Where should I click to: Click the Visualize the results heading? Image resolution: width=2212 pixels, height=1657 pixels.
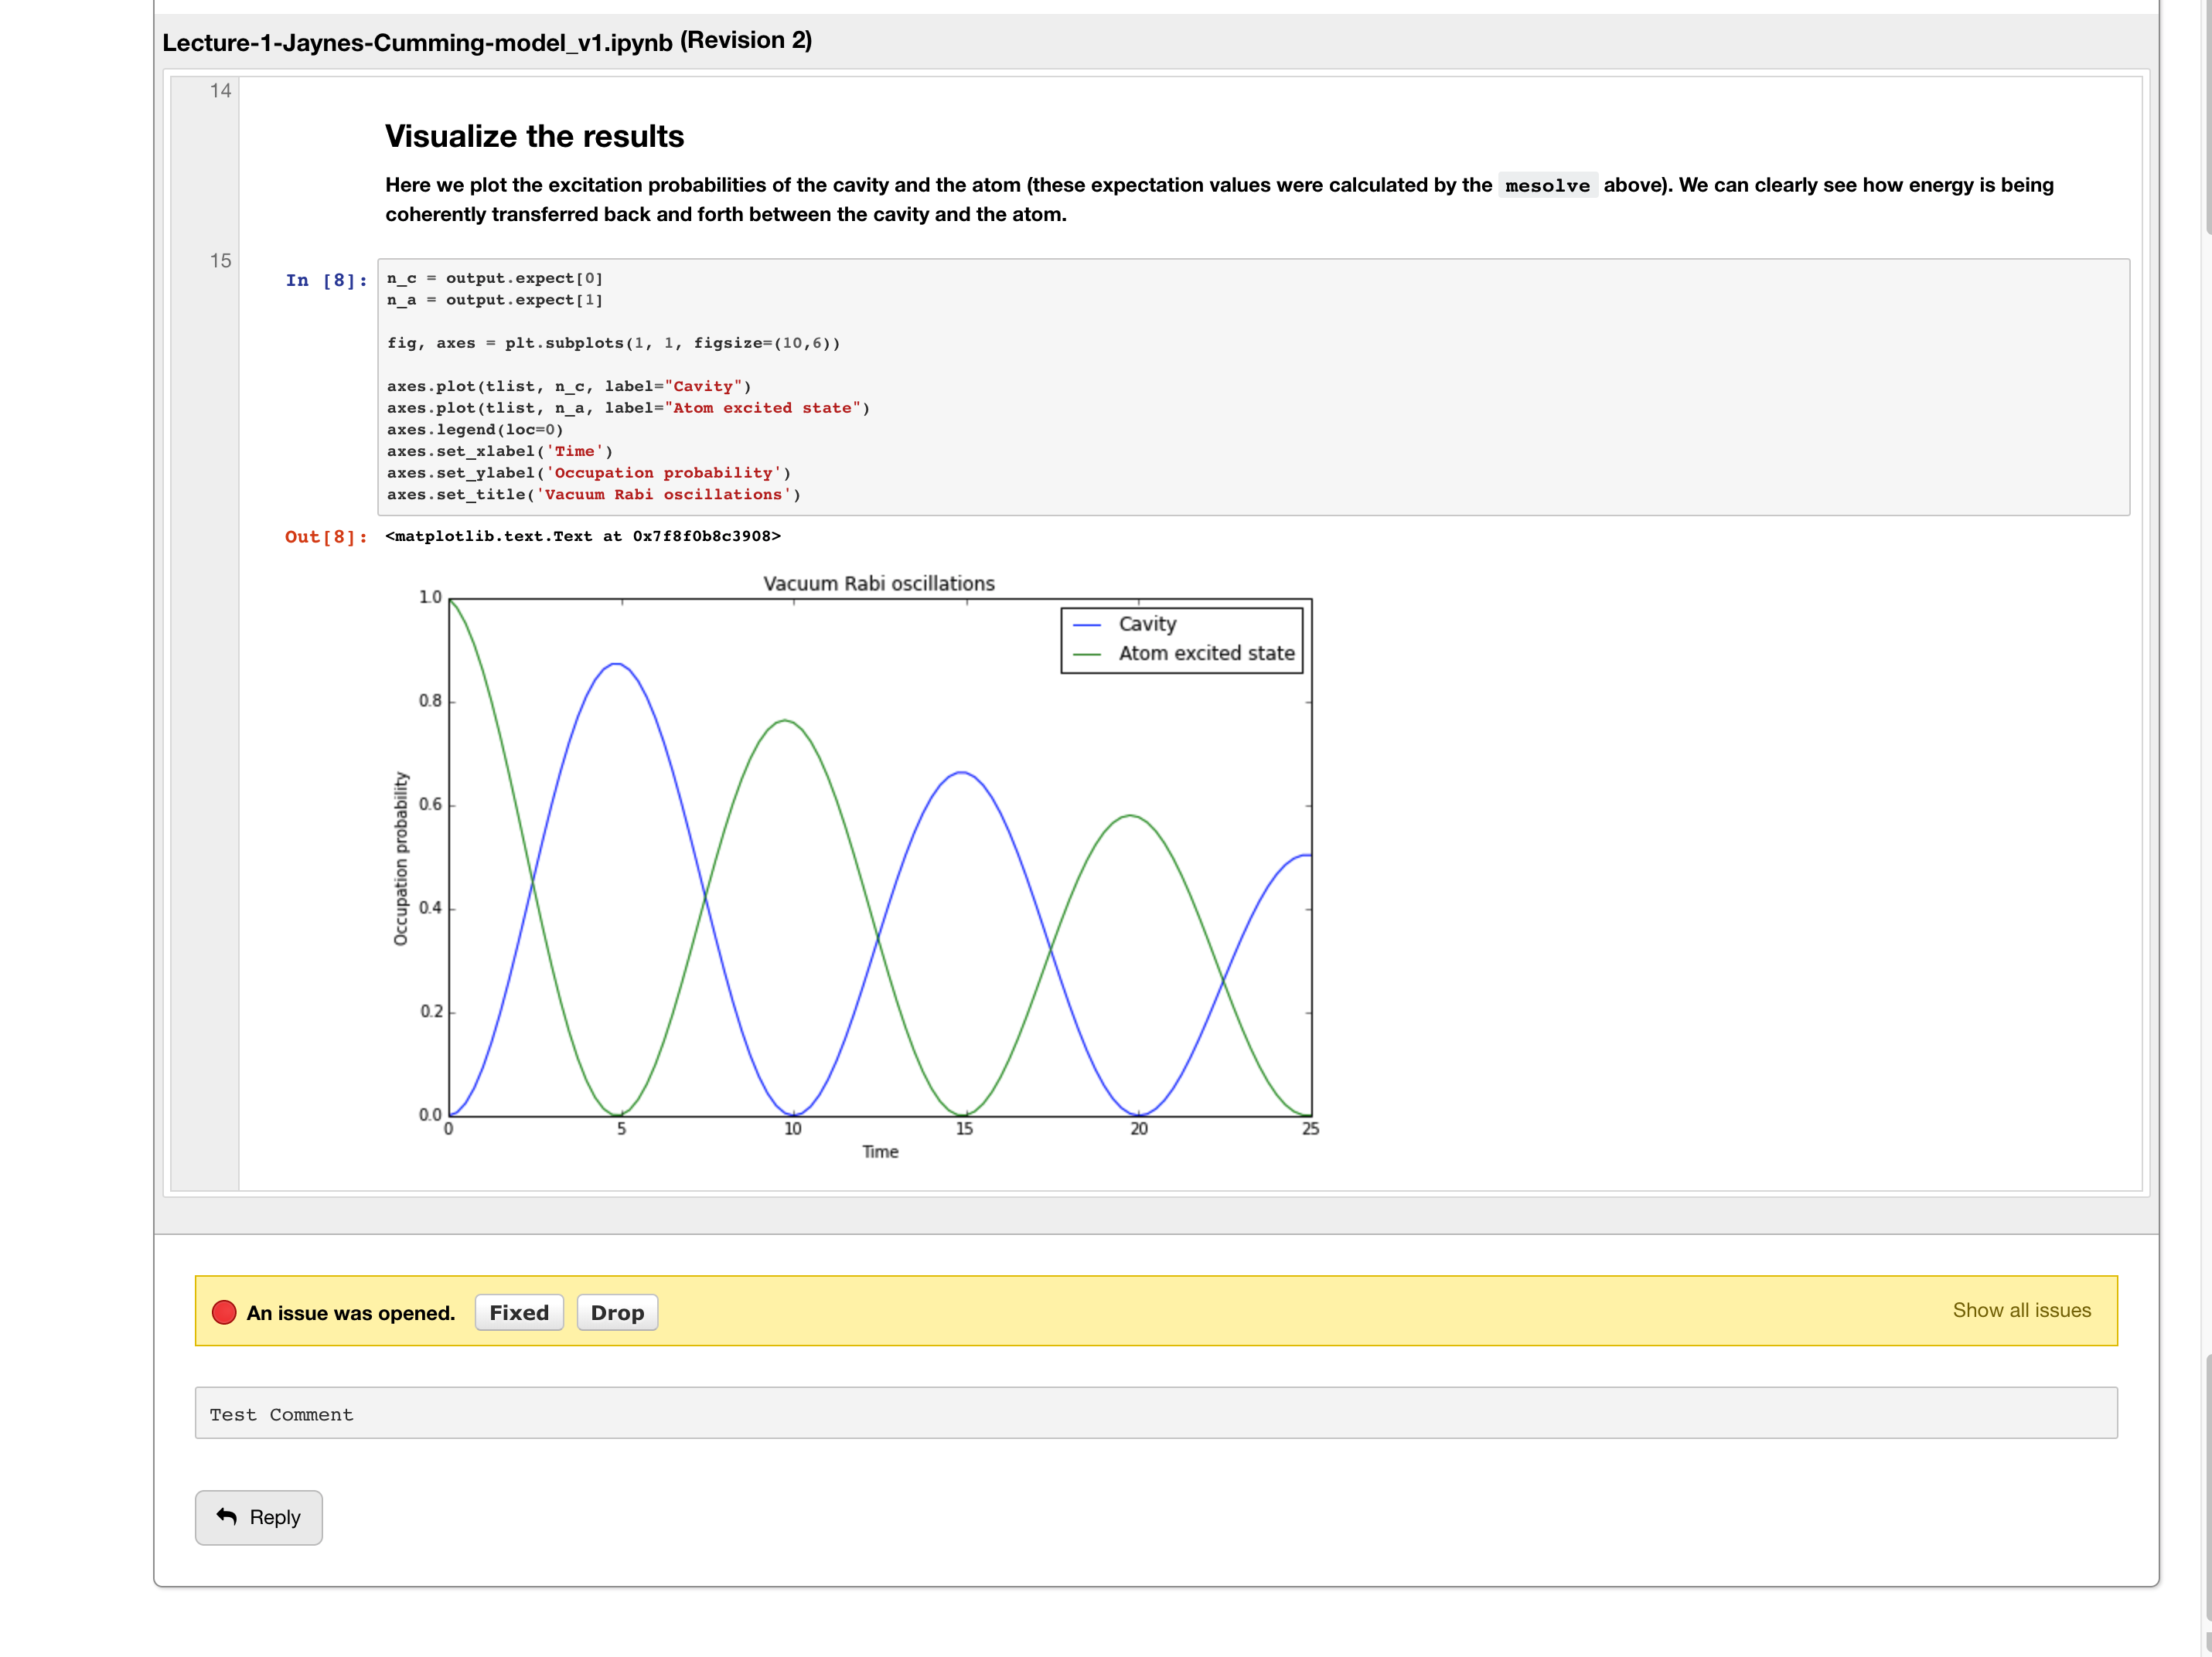tap(535, 136)
